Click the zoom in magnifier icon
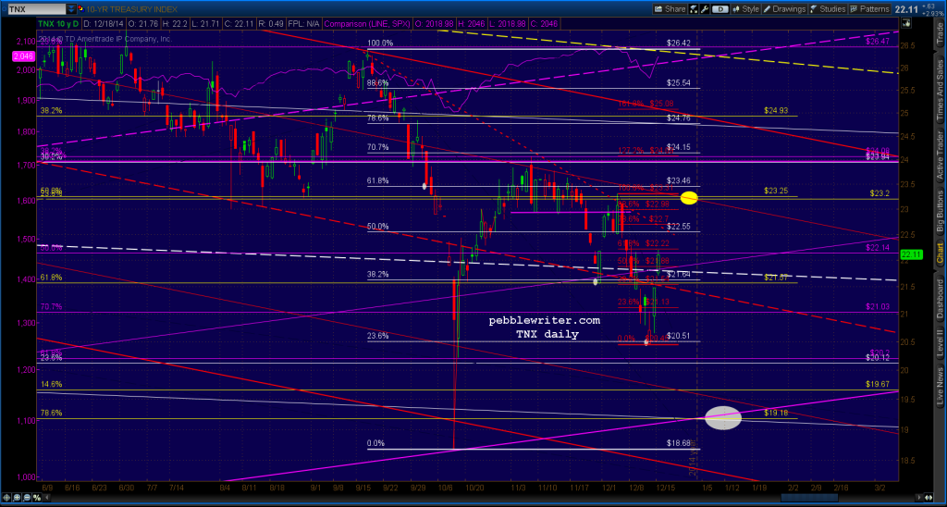This screenshot has height=507, width=947. coord(17,498)
